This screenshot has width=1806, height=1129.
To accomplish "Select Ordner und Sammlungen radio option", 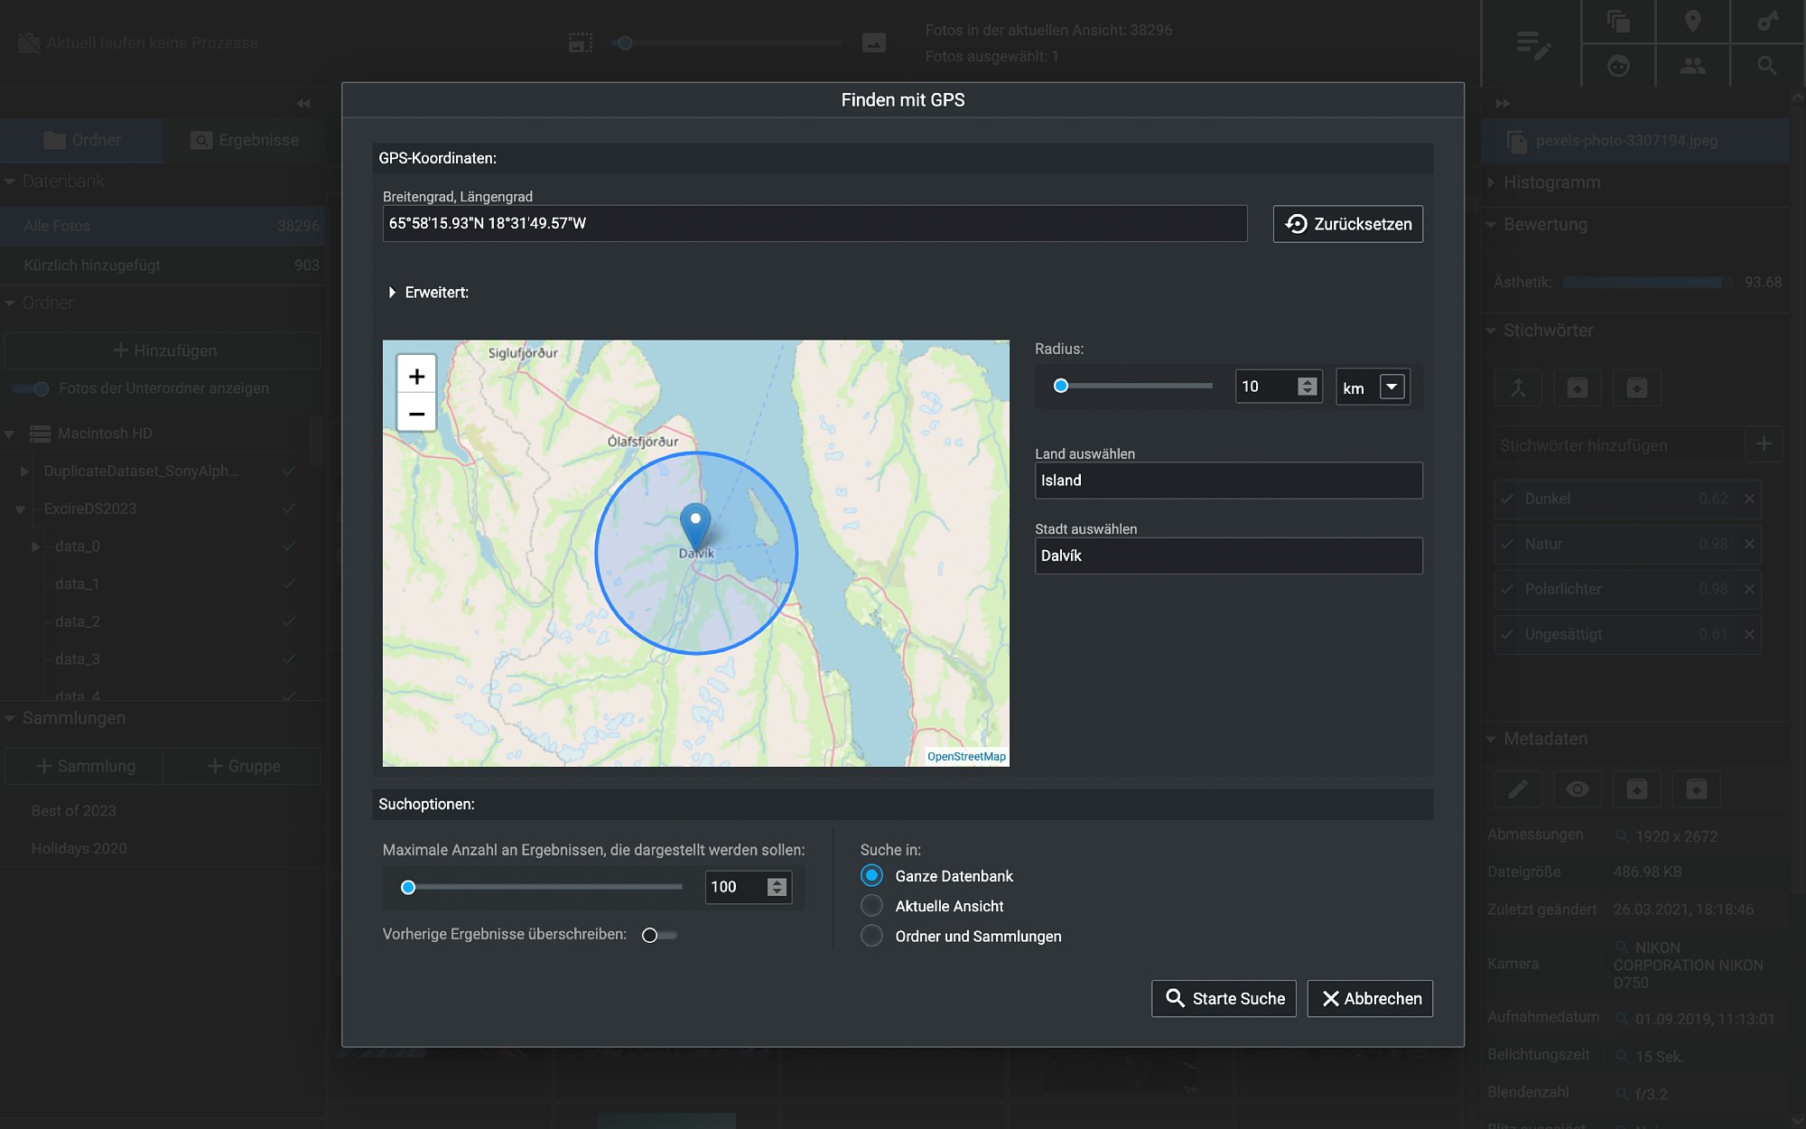I will pos(871,936).
